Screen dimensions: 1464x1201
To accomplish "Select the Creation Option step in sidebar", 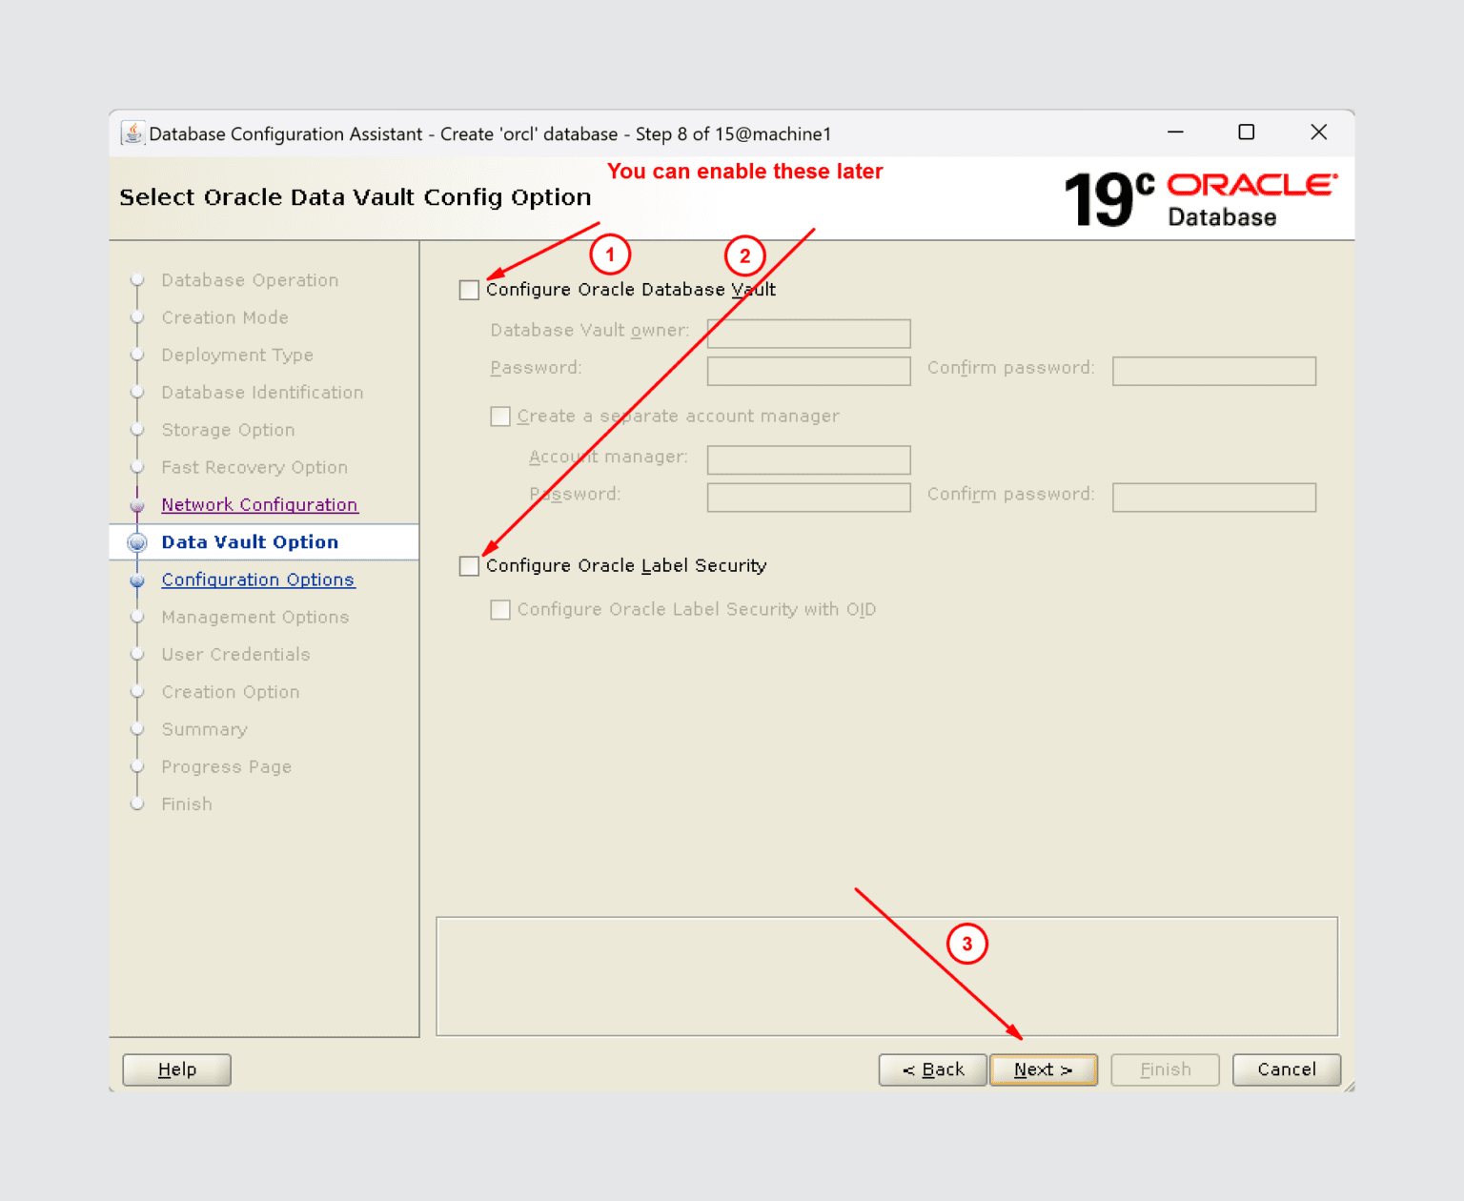I will pyautogui.click(x=230, y=692).
